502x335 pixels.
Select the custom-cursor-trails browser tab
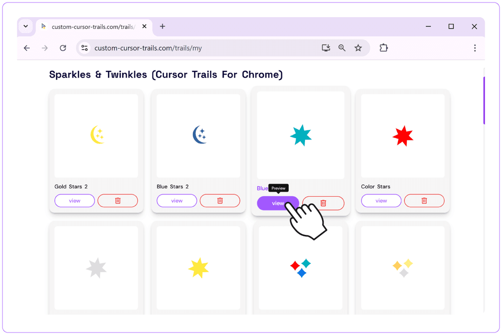pyautogui.click(x=91, y=27)
